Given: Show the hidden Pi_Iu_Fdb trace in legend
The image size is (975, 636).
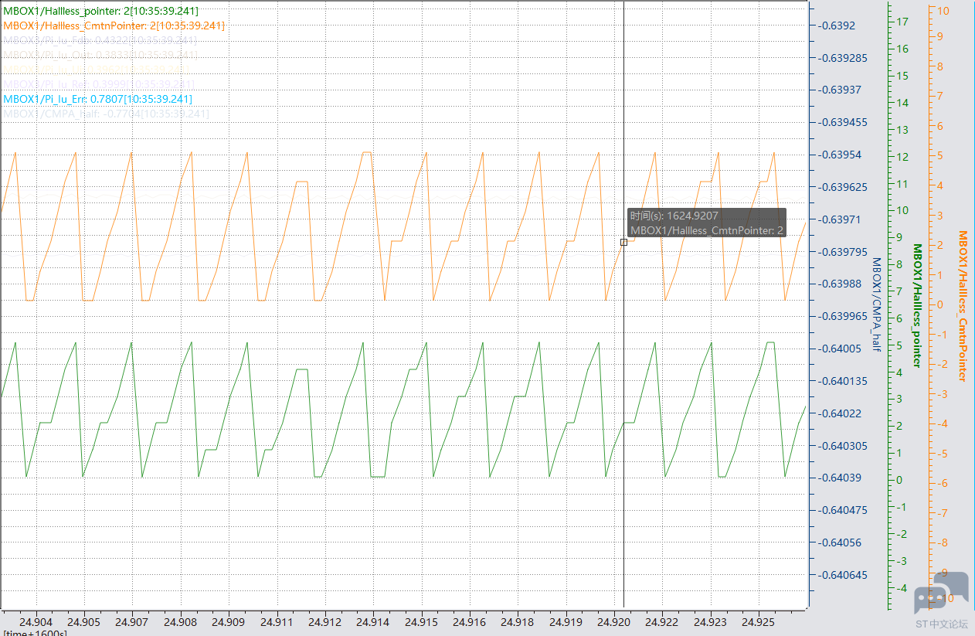Looking at the screenshot, I should [x=100, y=41].
